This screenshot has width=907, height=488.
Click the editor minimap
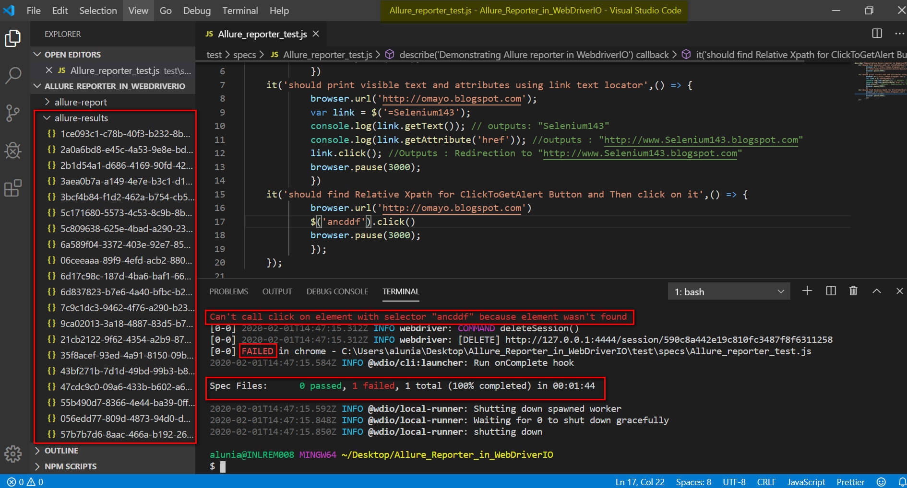pyautogui.click(x=880, y=81)
